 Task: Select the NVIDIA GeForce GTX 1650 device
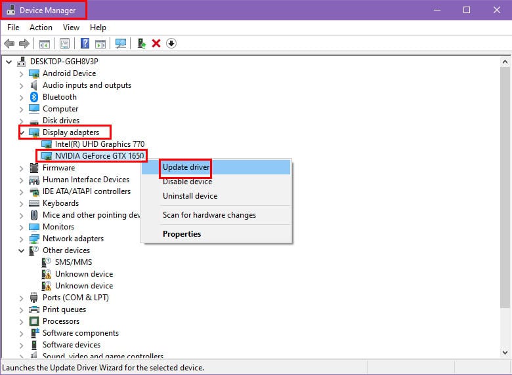pyautogui.click(x=99, y=156)
